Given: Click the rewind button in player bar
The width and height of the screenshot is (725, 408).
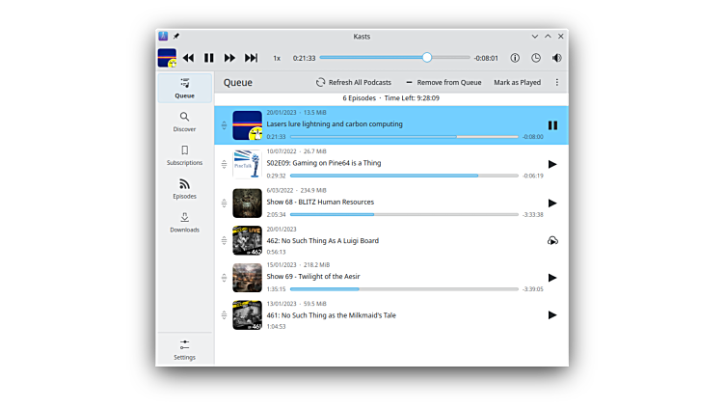Looking at the screenshot, I should [x=188, y=58].
